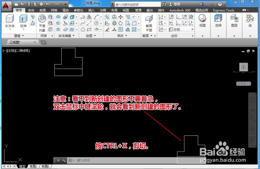This screenshot has width=260, height=169.
Task: Open the 曲面 ribbon tab
Action: [42, 10]
